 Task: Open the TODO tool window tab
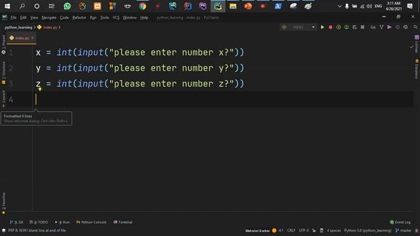pos(39,222)
